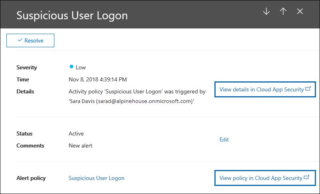Click the 'New alert' comment text
The height and width of the screenshot is (194, 320).
(x=80, y=145)
